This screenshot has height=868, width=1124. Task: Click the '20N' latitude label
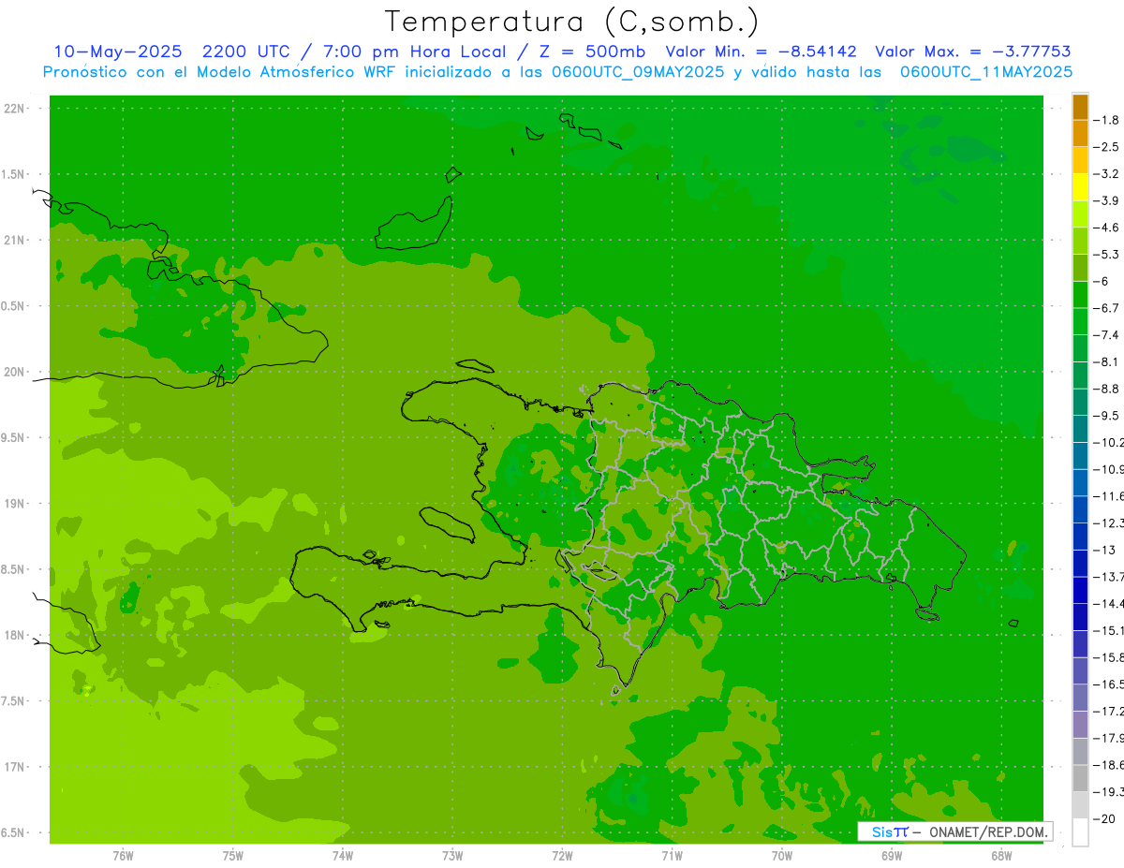pyautogui.click(x=14, y=372)
